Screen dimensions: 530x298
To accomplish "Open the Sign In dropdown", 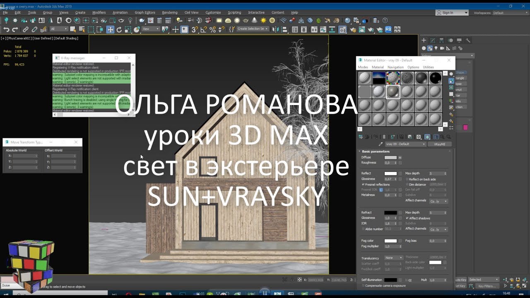I will tap(452, 13).
